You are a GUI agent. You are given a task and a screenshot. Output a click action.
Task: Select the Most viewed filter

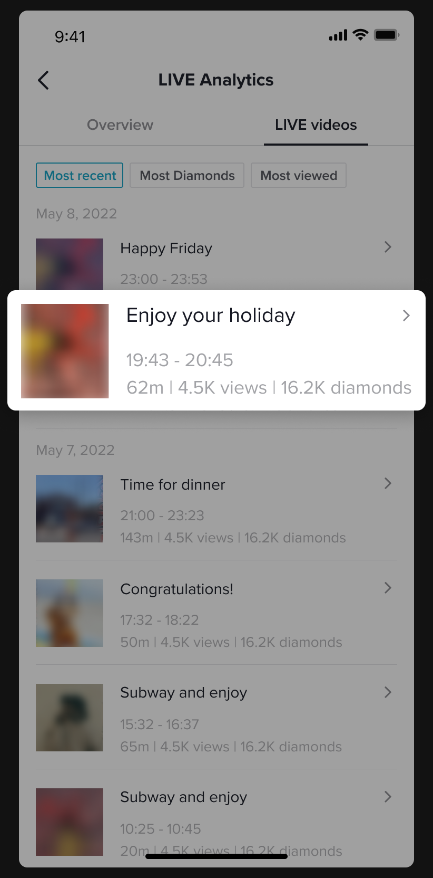299,175
